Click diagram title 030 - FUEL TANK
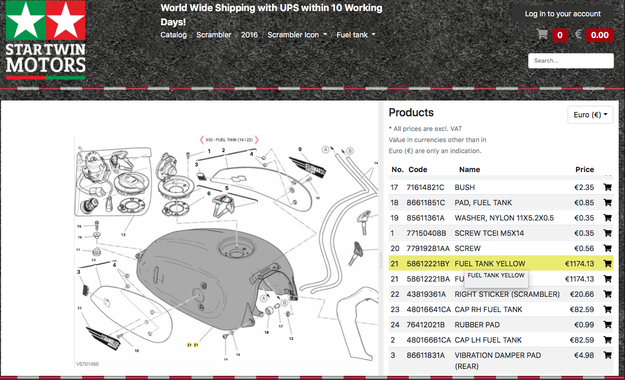 (229, 139)
